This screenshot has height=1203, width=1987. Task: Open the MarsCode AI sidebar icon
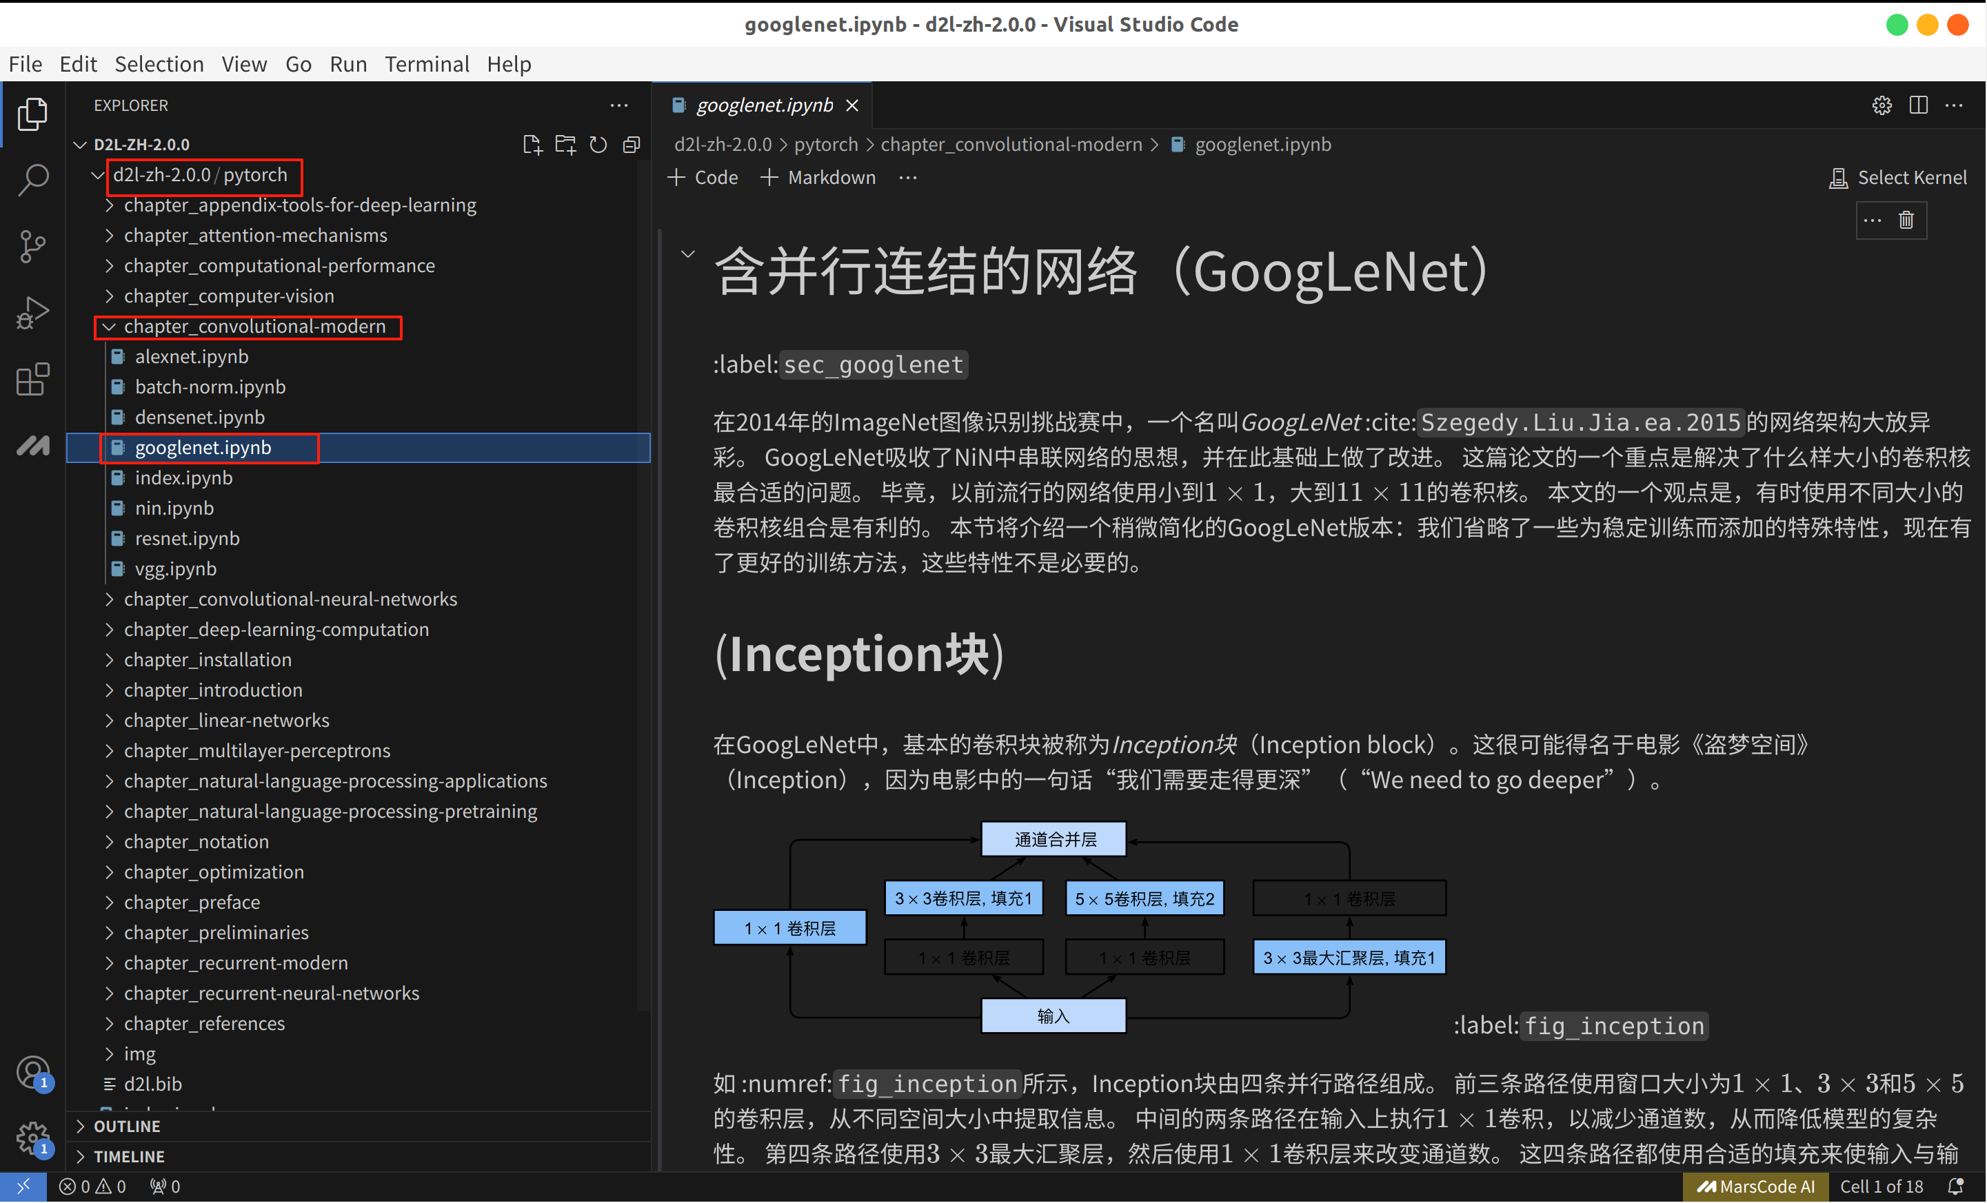[33, 445]
